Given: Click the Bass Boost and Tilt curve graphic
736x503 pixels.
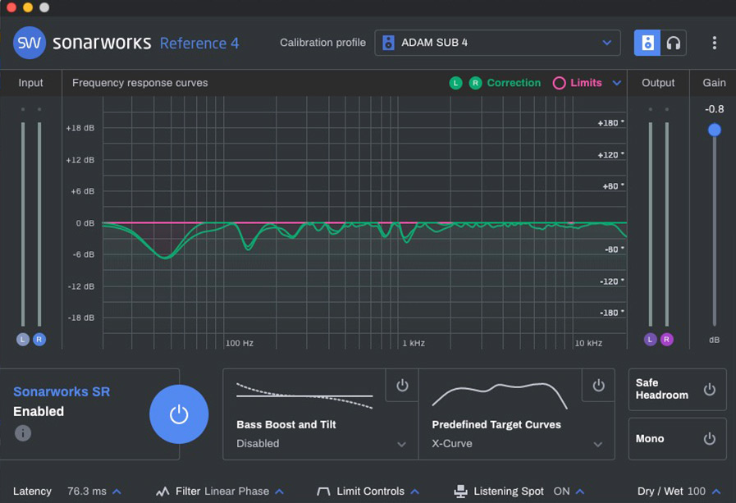Looking at the screenshot, I should 304,396.
